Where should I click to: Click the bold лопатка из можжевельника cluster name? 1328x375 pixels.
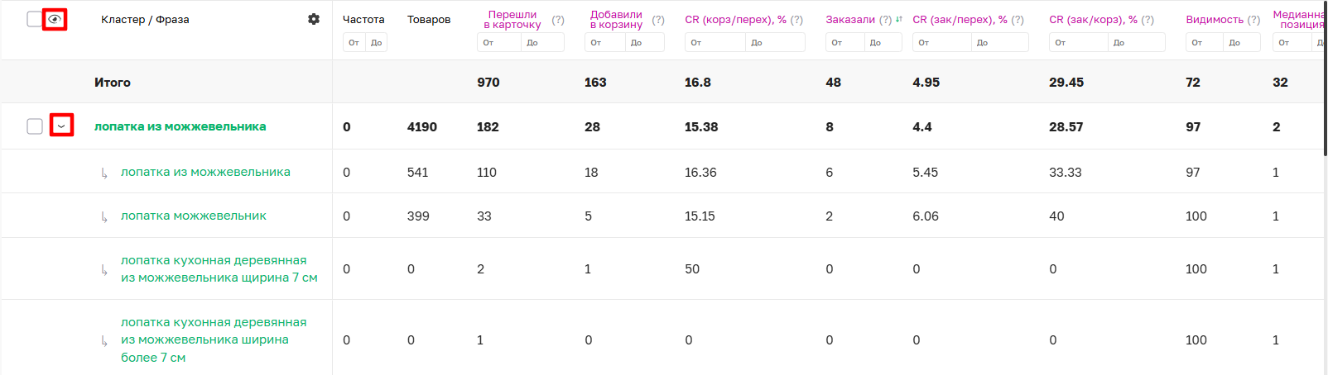point(180,126)
